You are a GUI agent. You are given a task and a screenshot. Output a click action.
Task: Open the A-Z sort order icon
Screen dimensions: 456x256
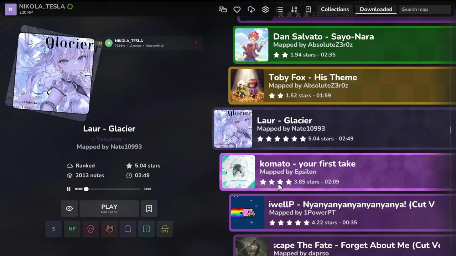tap(294, 10)
